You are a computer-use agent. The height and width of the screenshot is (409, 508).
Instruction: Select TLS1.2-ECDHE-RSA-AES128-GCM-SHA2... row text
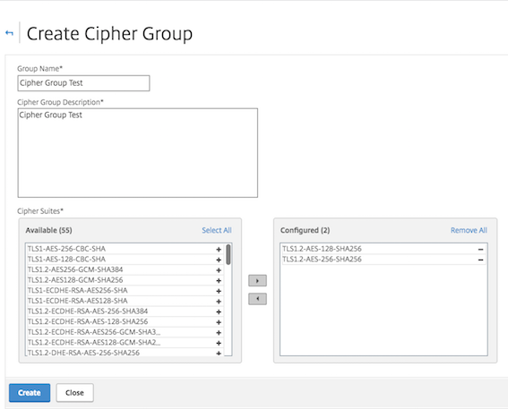[94, 342]
